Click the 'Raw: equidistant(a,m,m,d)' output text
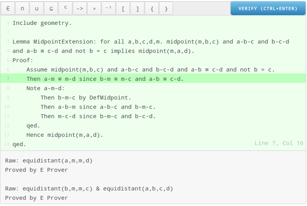307x206 pixels. click(49, 161)
